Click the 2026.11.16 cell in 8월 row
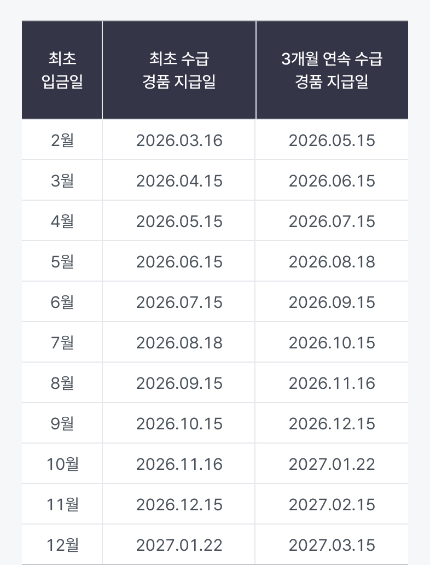The image size is (430, 565). click(332, 383)
